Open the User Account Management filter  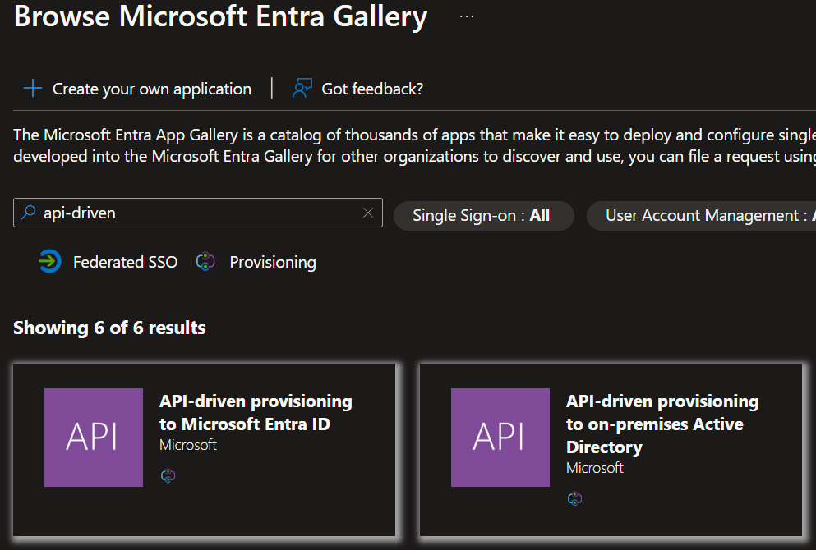pos(701,215)
